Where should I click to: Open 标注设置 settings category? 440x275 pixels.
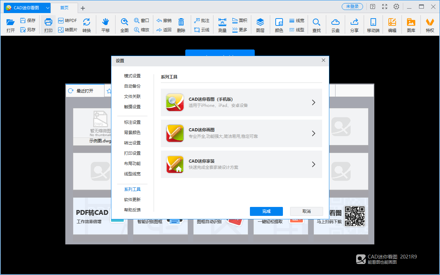tap(132, 122)
